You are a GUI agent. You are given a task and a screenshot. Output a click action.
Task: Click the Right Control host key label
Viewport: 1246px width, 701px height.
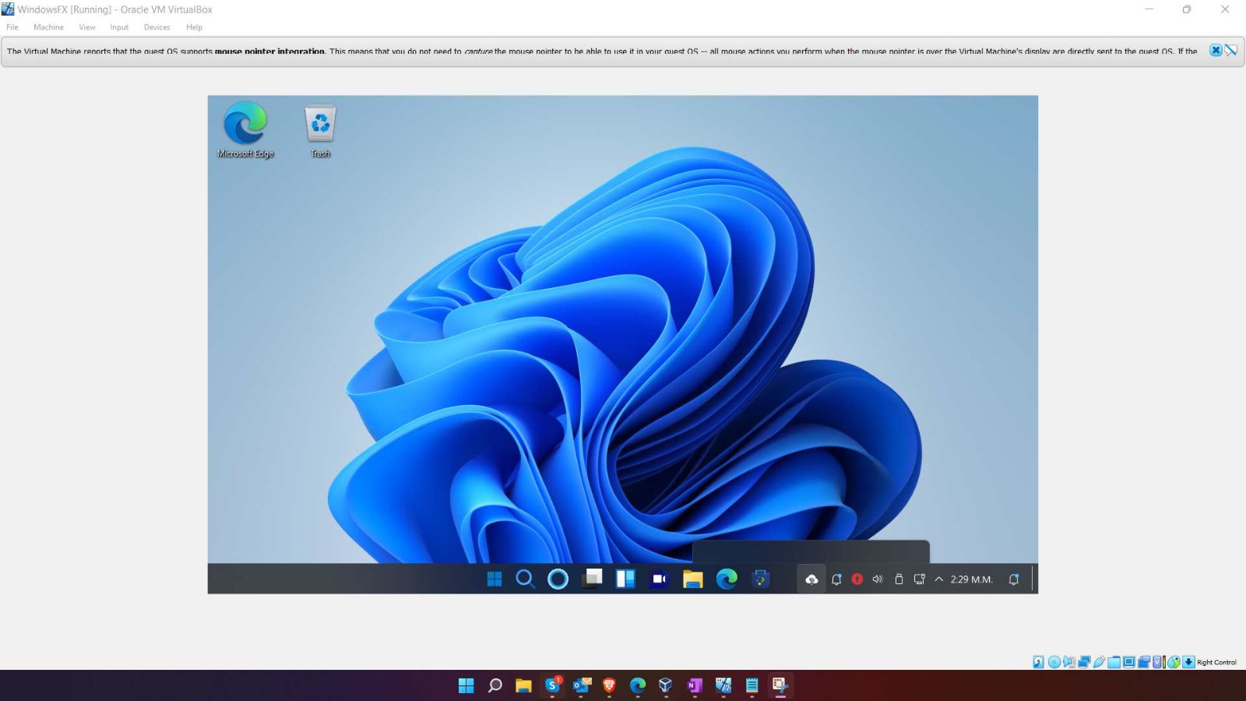click(x=1217, y=662)
